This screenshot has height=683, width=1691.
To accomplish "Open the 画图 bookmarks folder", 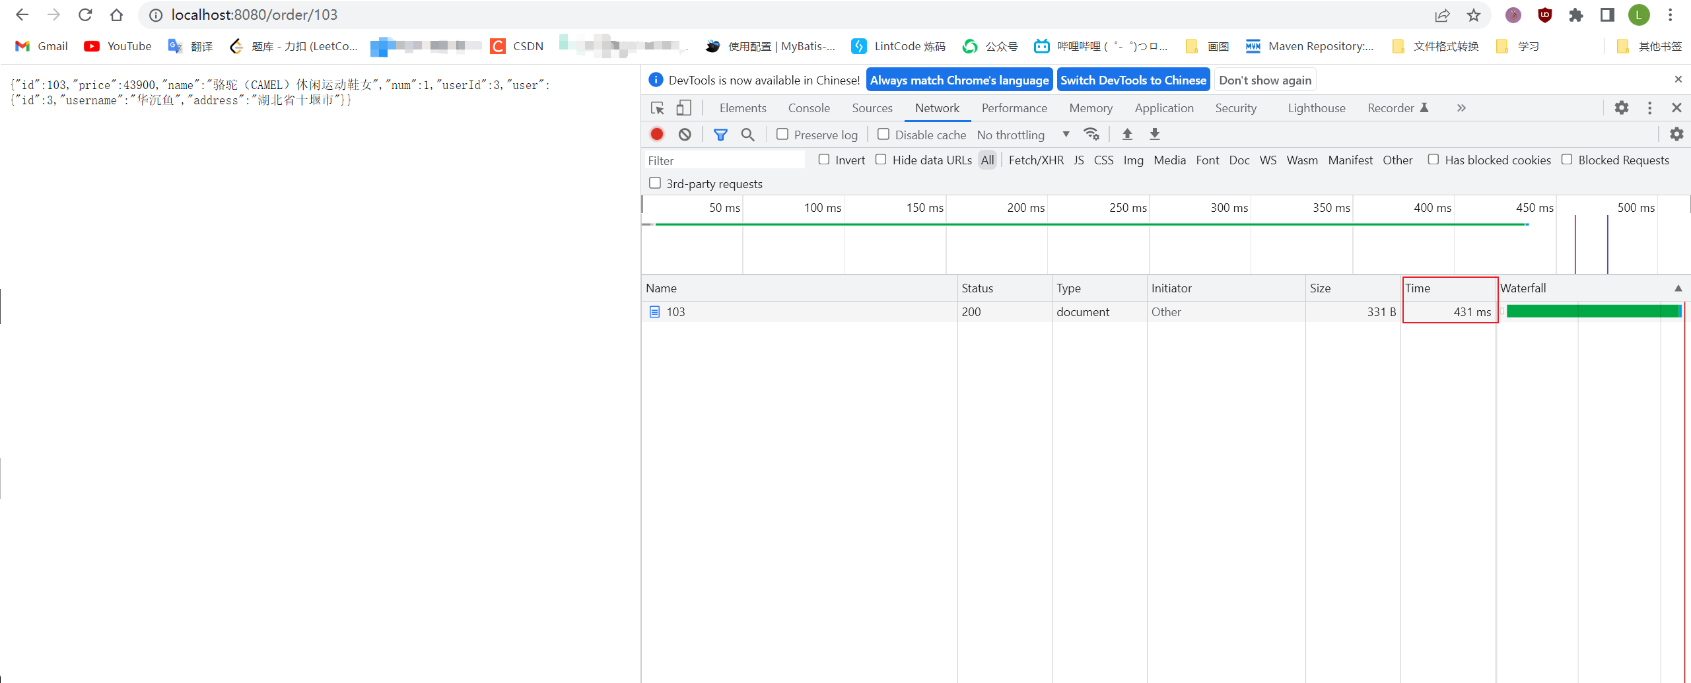I will (x=1208, y=46).
